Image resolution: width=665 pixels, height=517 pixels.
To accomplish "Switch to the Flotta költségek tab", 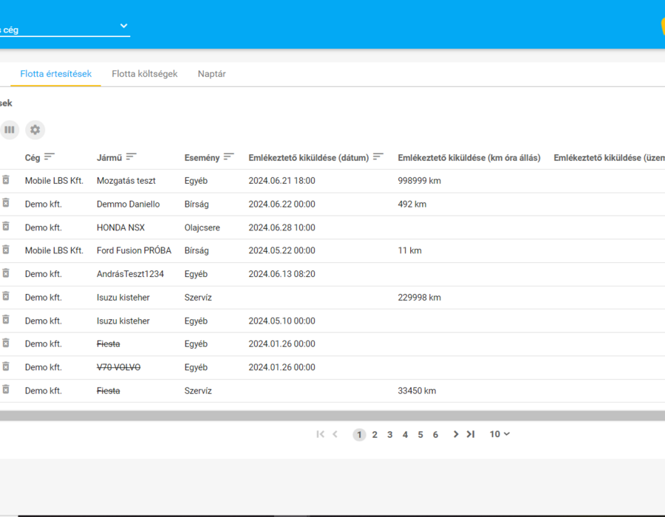I will coord(145,74).
